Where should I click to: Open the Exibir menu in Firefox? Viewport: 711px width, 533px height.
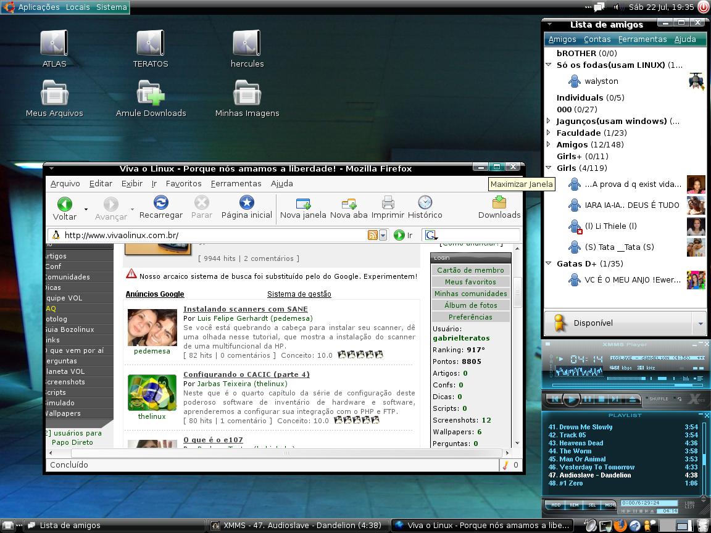(x=132, y=184)
